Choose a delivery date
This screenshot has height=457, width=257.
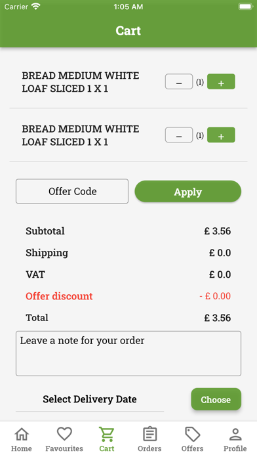point(216,399)
